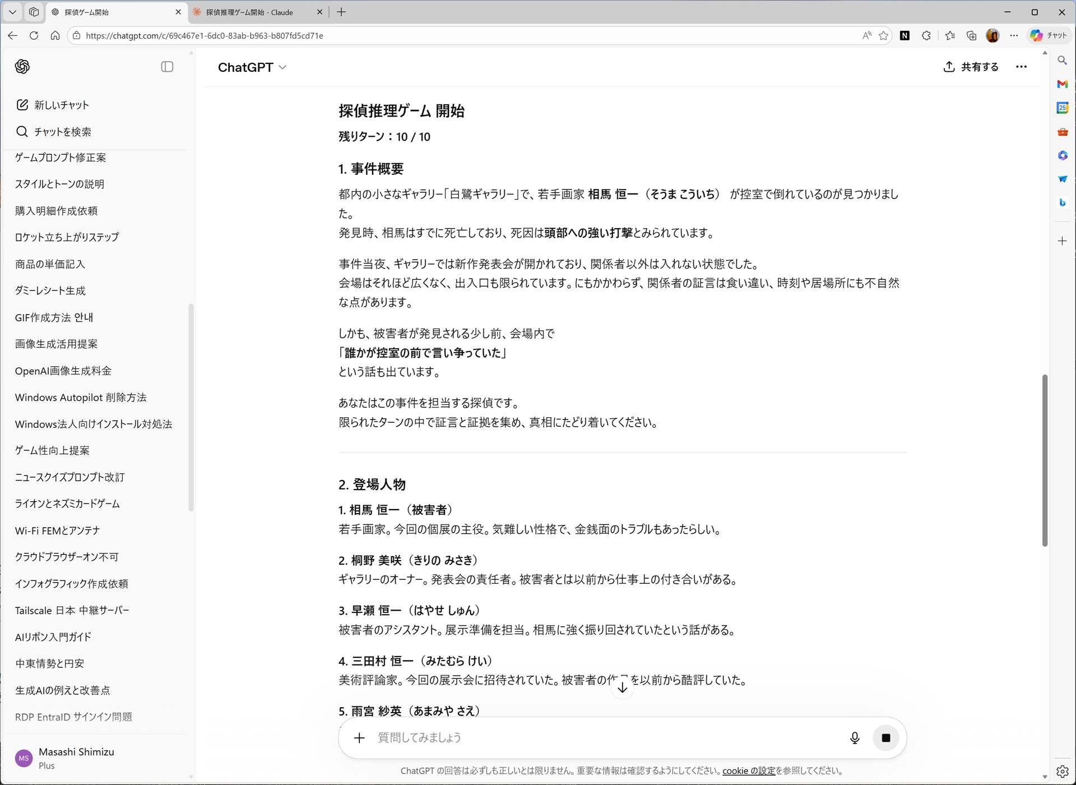This screenshot has width=1076, height=785.
Task: Click the 共有する share button
Action: click(971, 67)
